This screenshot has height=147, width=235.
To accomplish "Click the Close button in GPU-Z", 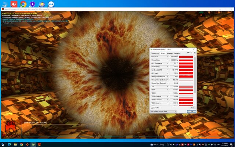I will click(191, 111).
